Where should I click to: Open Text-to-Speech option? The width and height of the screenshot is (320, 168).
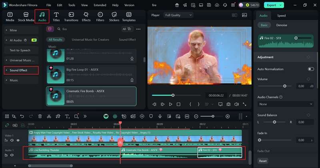coord(21,50)
